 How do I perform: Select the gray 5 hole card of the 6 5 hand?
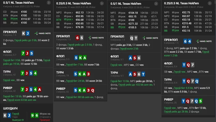(81, 38)
